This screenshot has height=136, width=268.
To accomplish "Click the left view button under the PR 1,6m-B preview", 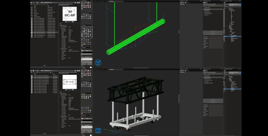I will [66, 90].
